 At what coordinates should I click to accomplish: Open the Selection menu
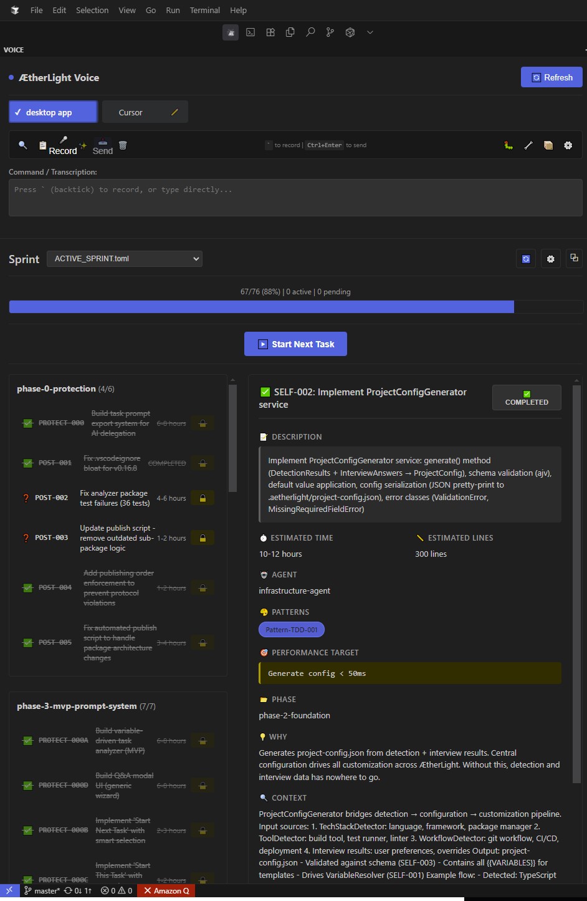[x=92, y=10]
